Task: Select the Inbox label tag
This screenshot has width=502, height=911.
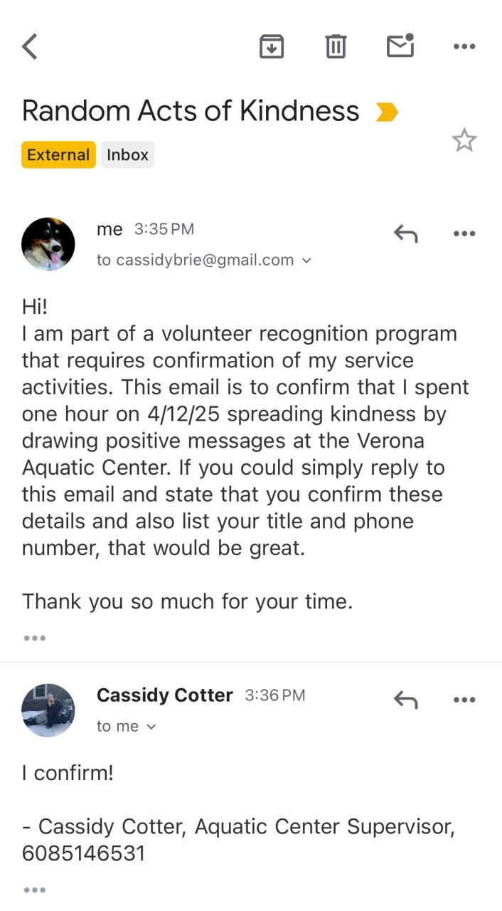Action: coord(127,155)
